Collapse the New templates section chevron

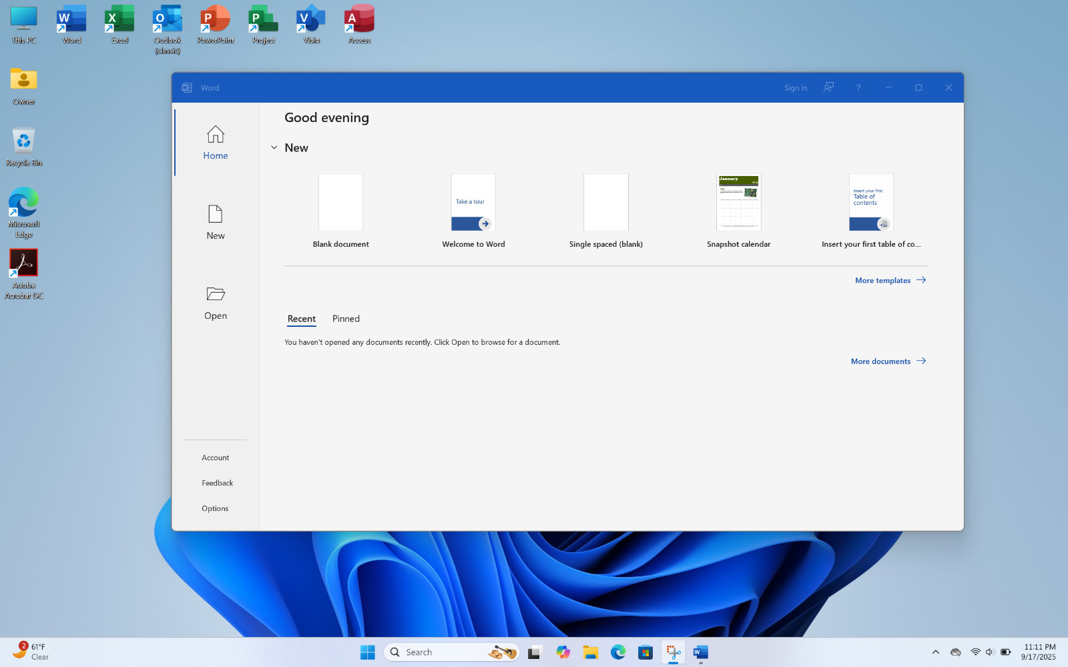(274, 147)
